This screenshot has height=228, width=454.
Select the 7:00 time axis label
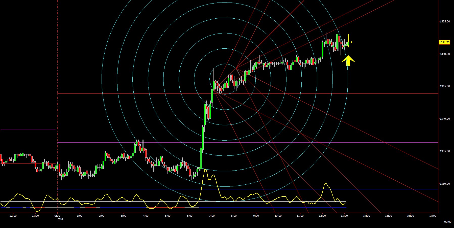coord(212,216)
